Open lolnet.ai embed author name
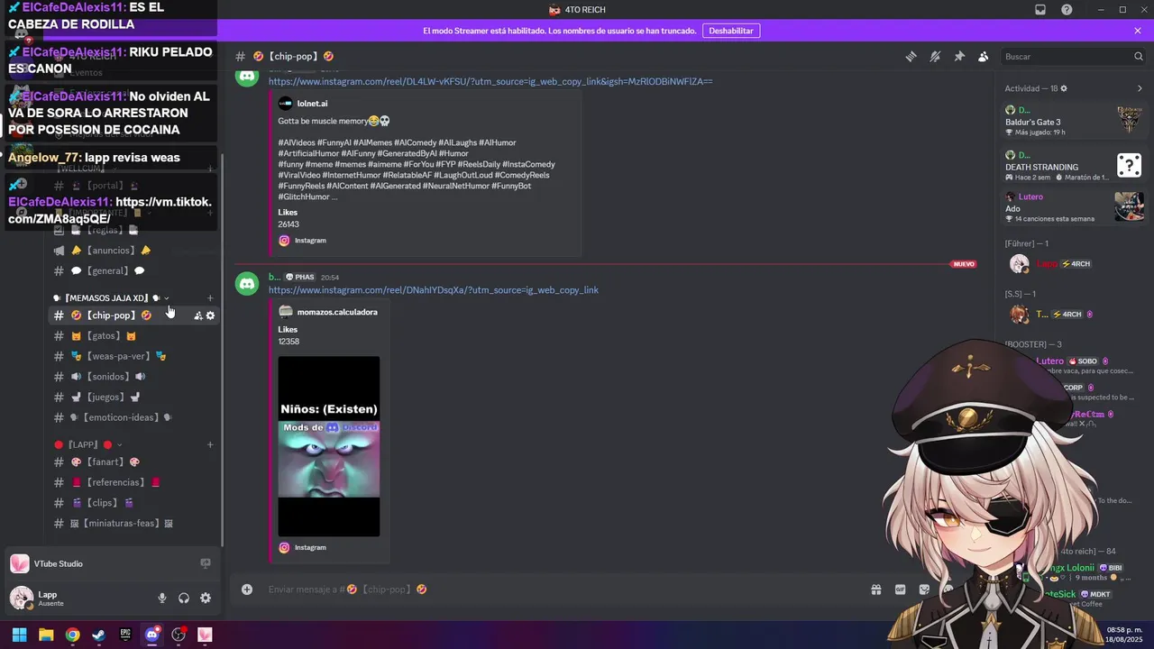The width and height of the screenshot is (1154, 649). tap(312, 104)
